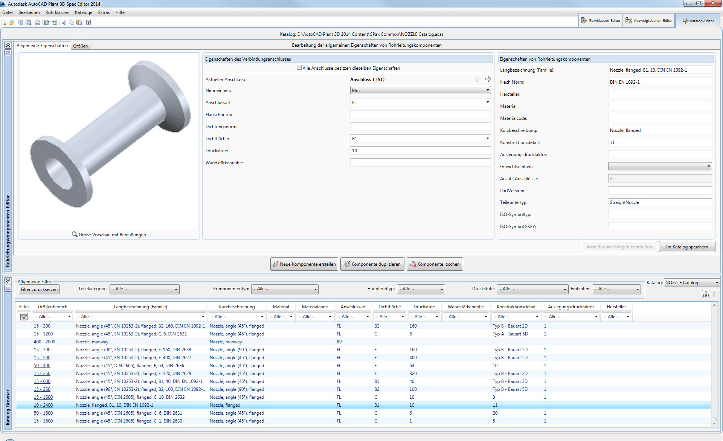This screenshot has width=723, height=441.
Task: Click the Filter zurücksetzen button
Action: pyautogui.click(x=39, y=289)
